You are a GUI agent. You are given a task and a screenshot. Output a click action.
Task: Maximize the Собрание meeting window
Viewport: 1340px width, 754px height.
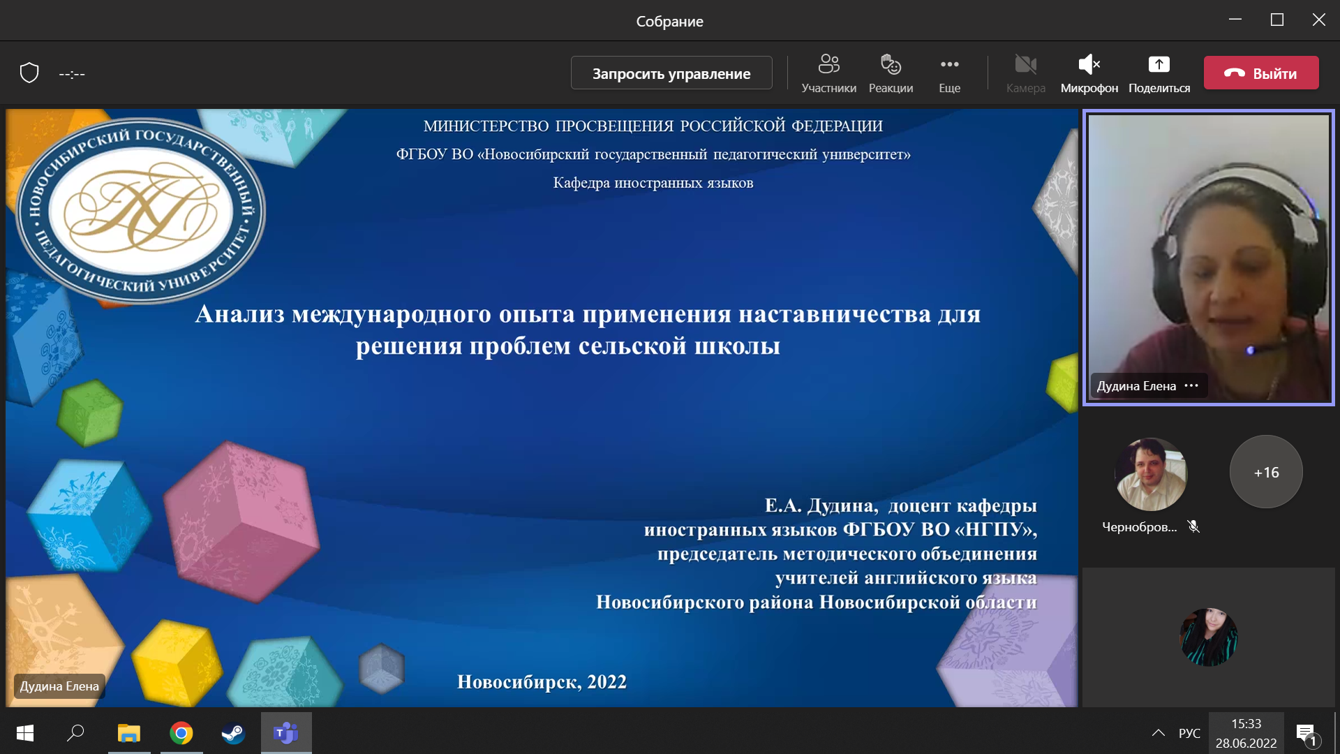[1277, 20]
